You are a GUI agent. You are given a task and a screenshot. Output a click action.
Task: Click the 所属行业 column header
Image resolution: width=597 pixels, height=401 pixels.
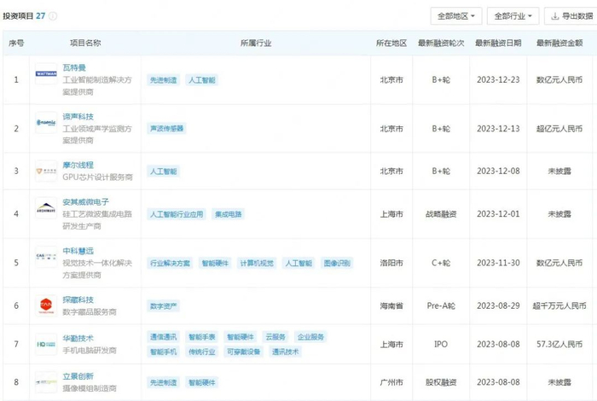[256, 43]
